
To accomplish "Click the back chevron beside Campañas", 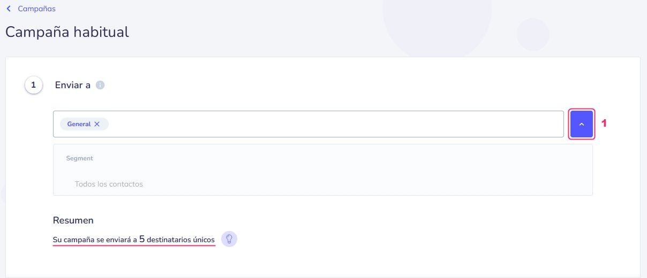I will click(9, 9).
